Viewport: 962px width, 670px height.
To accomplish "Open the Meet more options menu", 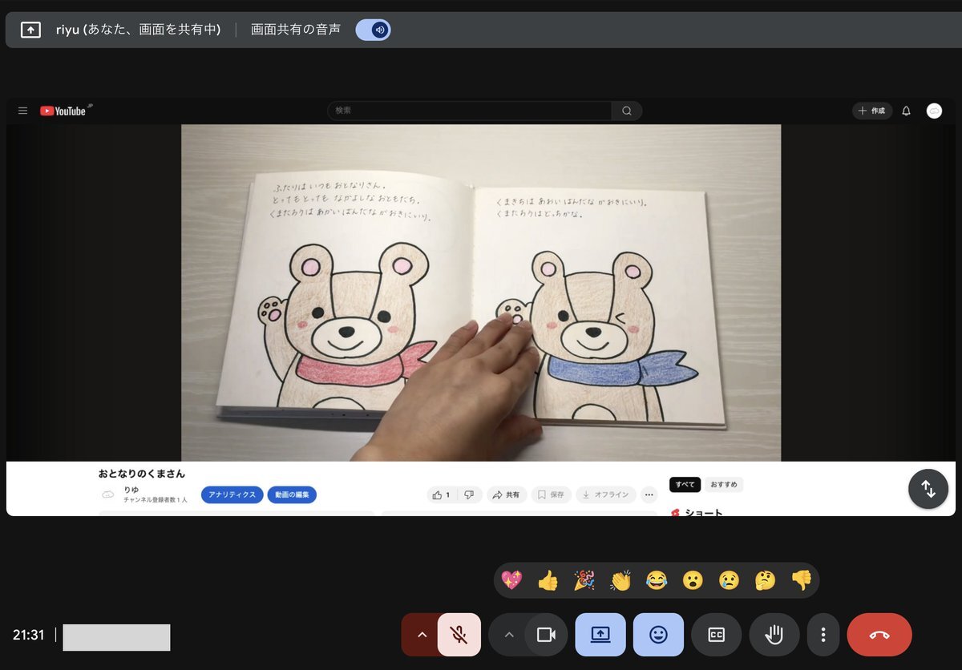I will (823, 635).
